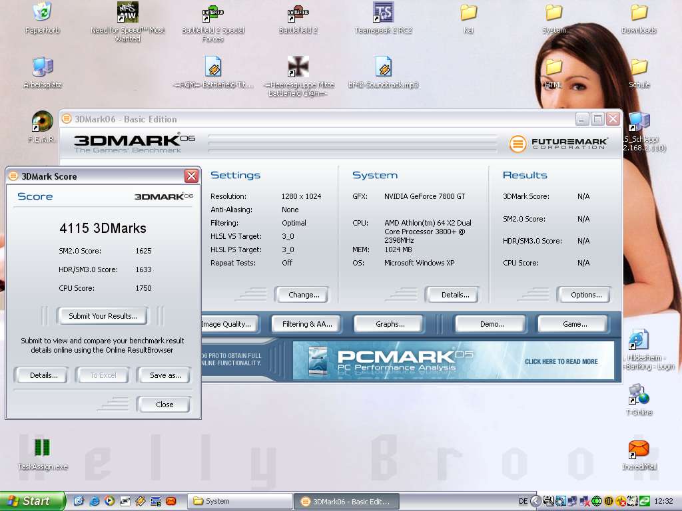This screenshot has height=511, width=682.
Task: Open Filtering & AA settings
Action: 306,324
